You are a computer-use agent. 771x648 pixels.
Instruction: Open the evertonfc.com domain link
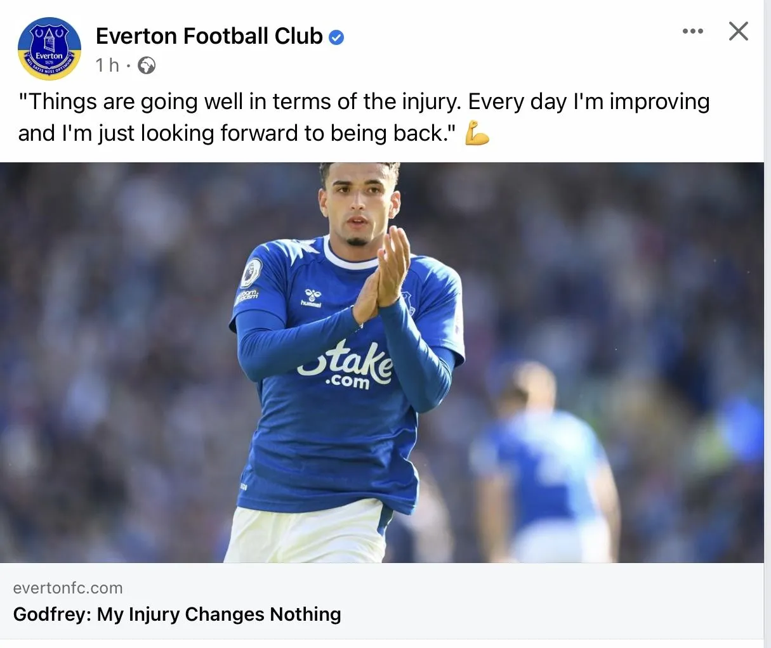click(x=67, y=588)
